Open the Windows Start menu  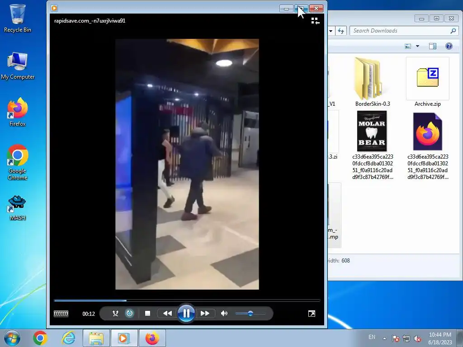(x=12, y=338)
